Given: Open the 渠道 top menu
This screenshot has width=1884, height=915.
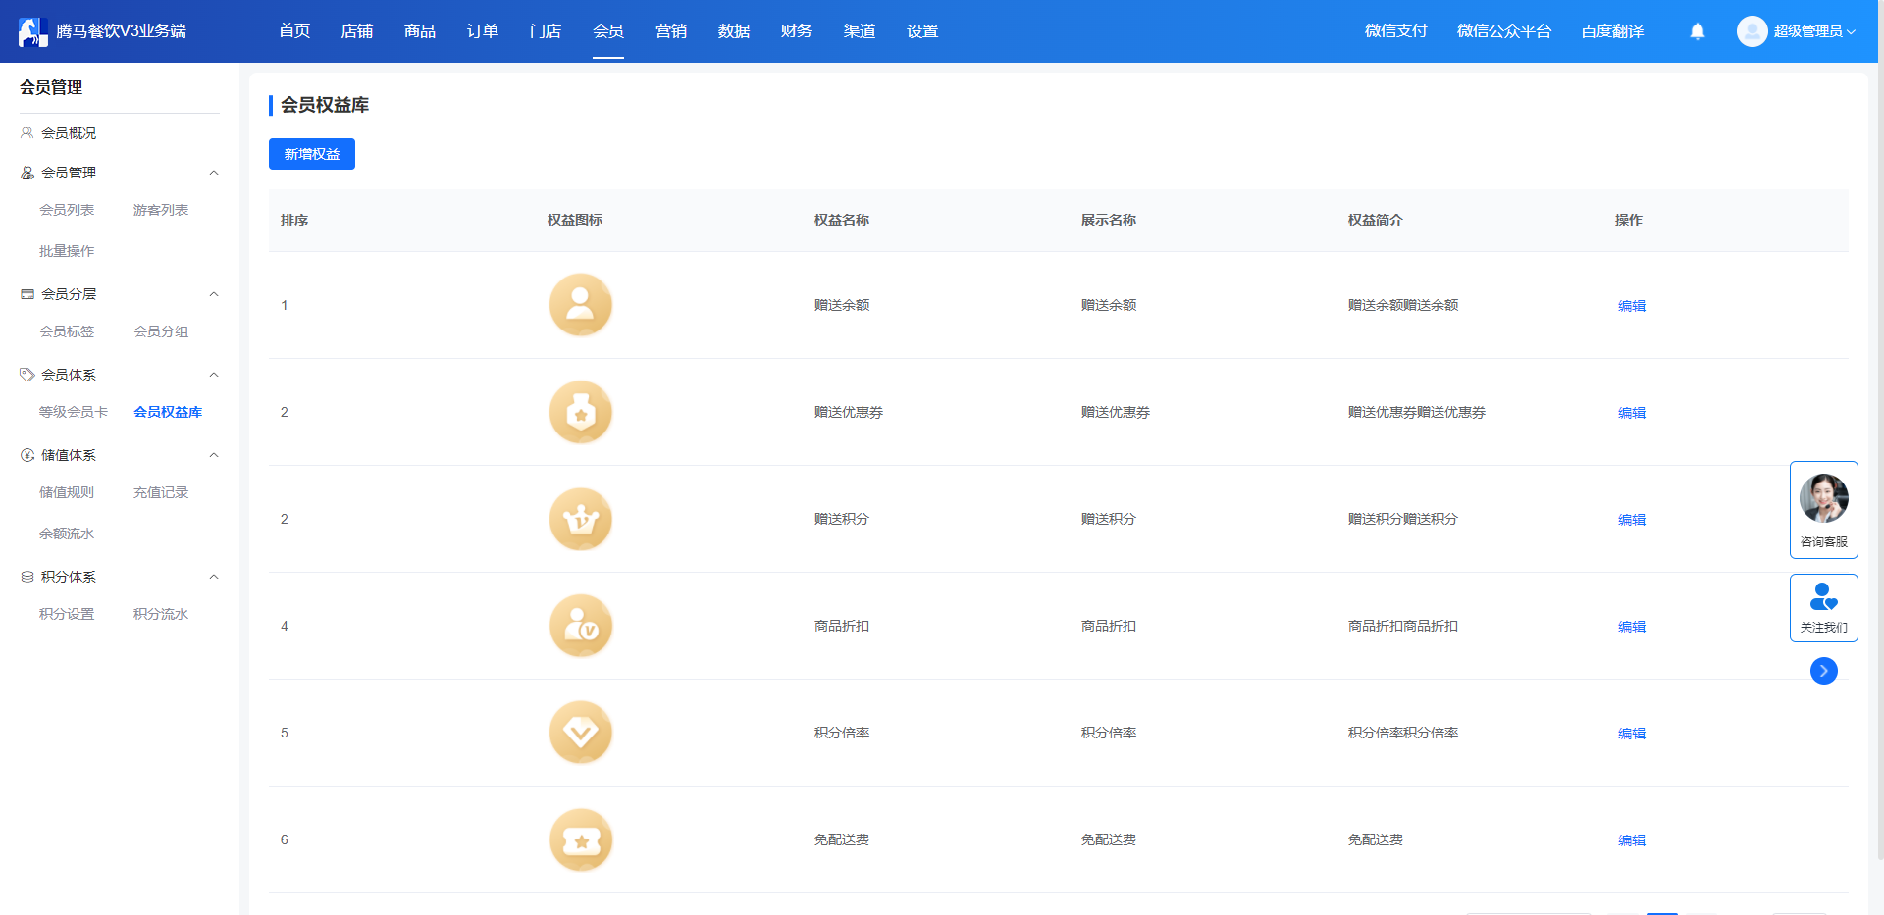Looking at the screenshot, I should tap(860, 31).
